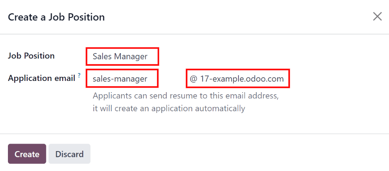389x171 pixels.
Task: Place cursor on the word Sales in Job Position
Action: (102, 57)
